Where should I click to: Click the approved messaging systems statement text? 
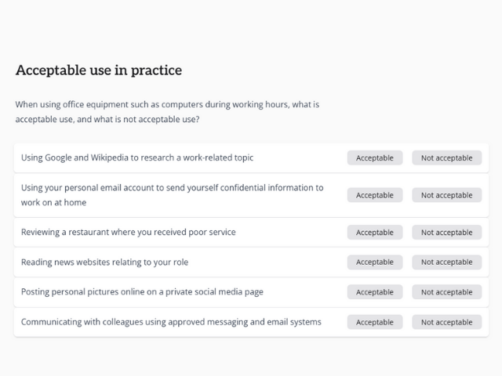click(x=171, y=322)
